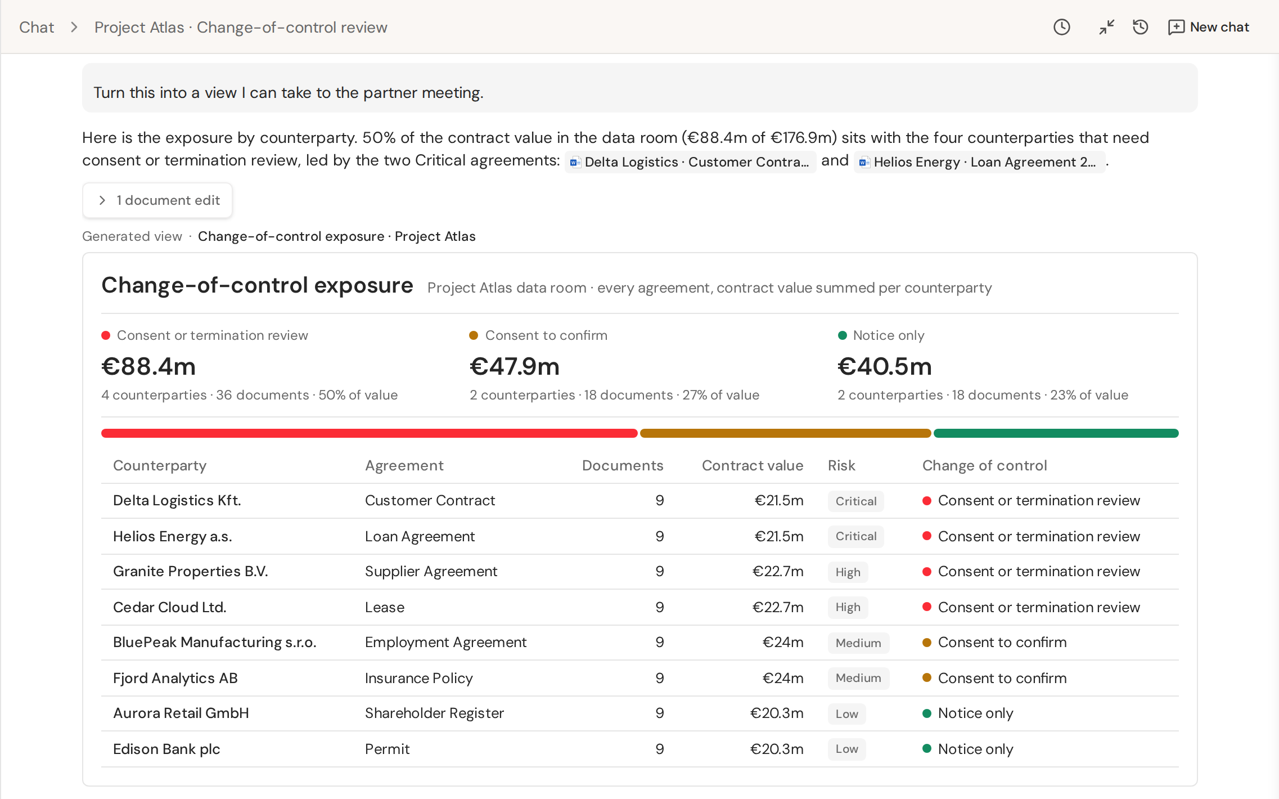Select Cedar Cloud Ltd. counterparty
This screenshot has height=799, width=1279.
click(170, 607)
